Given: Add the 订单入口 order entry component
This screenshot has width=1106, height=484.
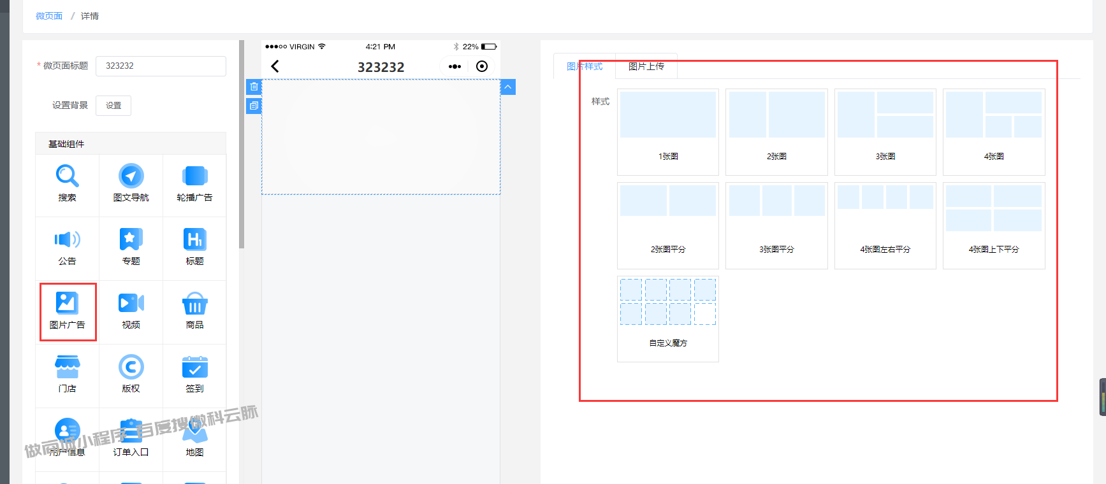Looking at the screenshot, I should [131, 440].
